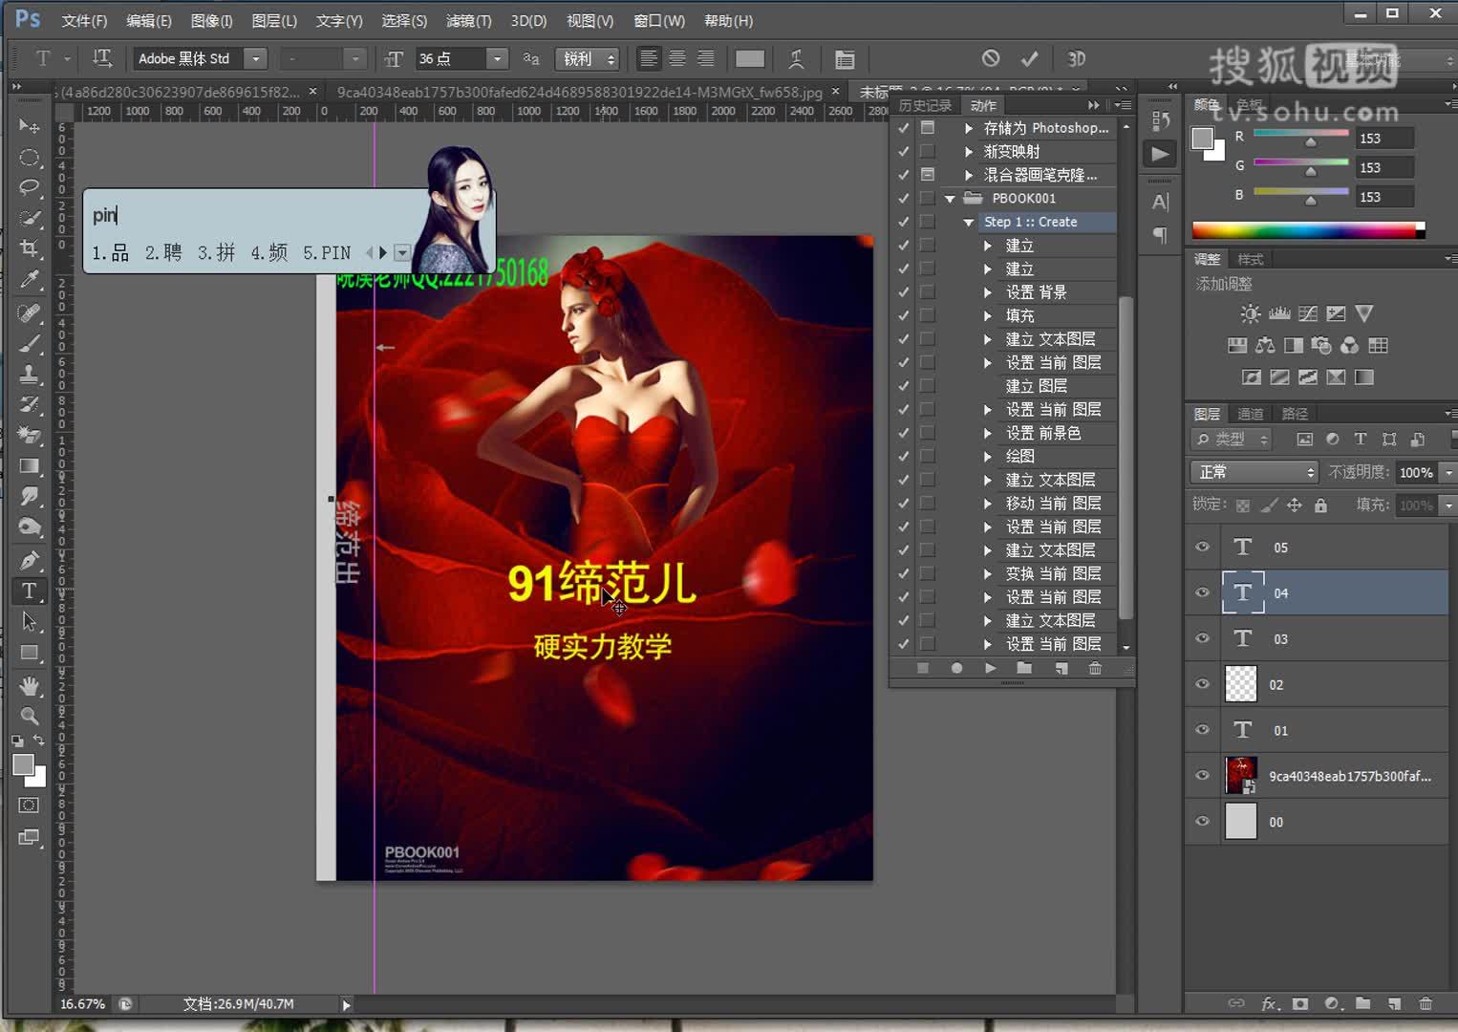Click the filter by text layers icon
The image size is (1458, 1032).
pyautogui.click(x=1361, y=439)
